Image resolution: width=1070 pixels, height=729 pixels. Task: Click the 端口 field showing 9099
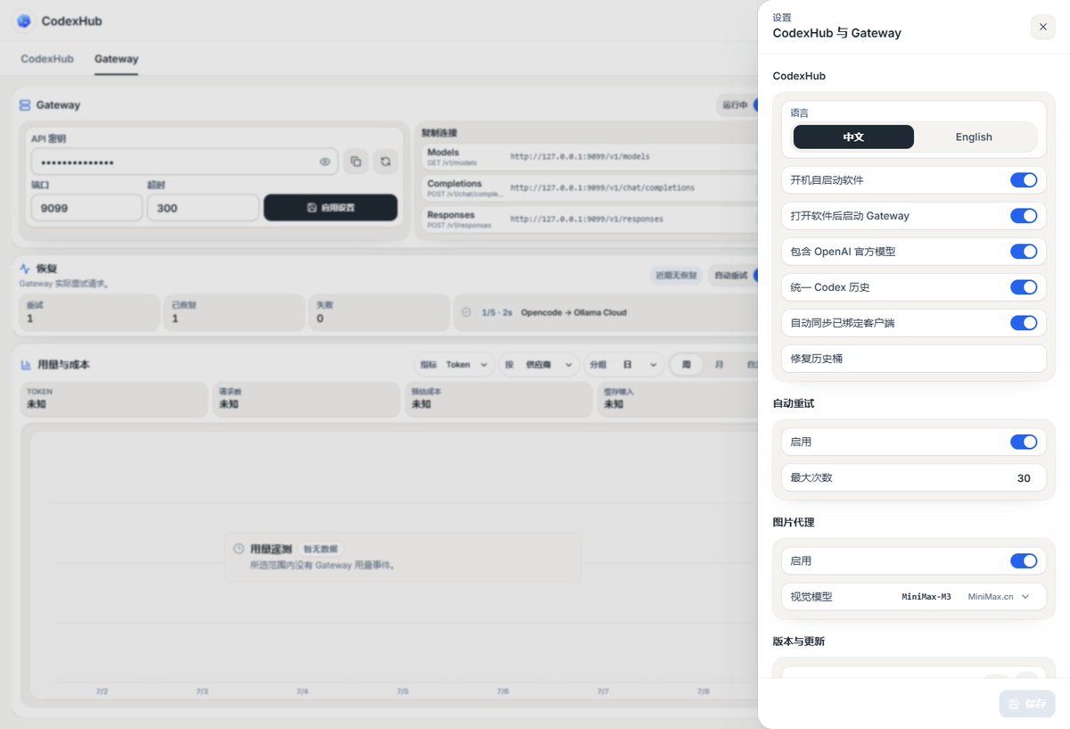(x=86, y=208)
